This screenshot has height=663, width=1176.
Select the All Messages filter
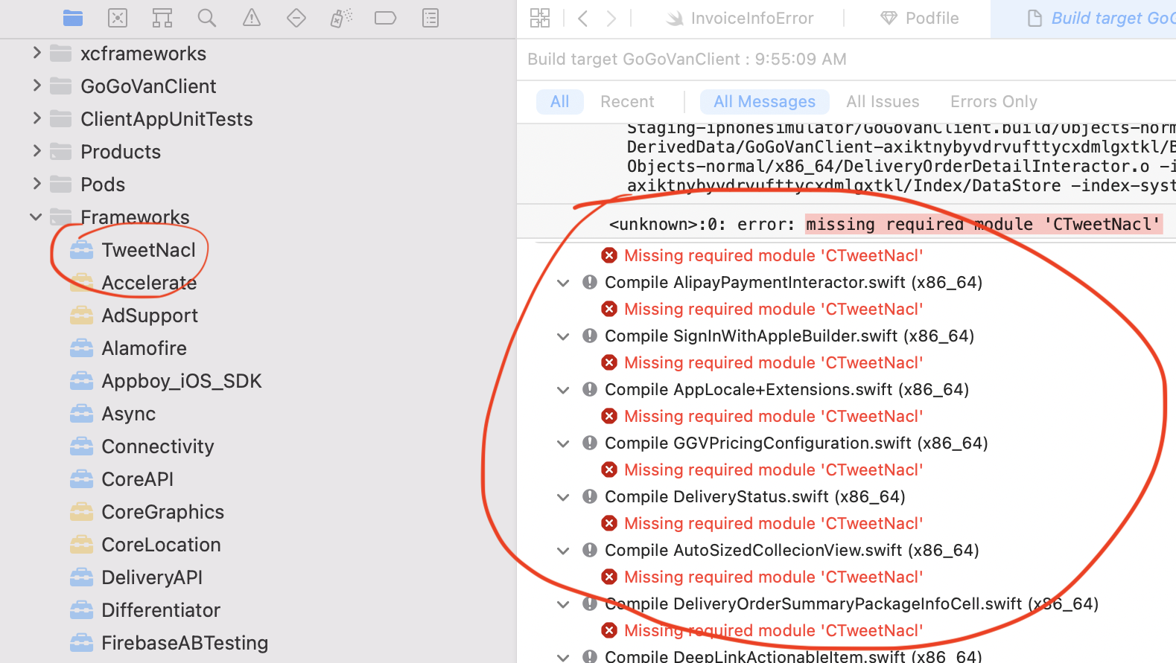[x=765, y=102]
